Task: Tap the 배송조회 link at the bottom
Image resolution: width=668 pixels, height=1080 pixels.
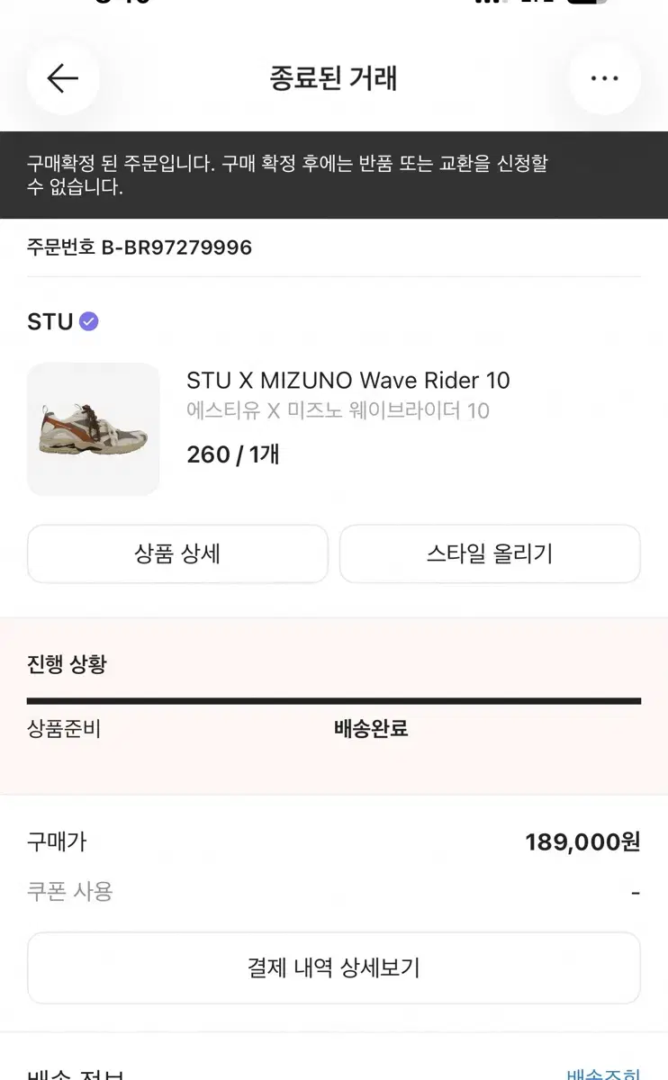Action: pos(602,1073)
